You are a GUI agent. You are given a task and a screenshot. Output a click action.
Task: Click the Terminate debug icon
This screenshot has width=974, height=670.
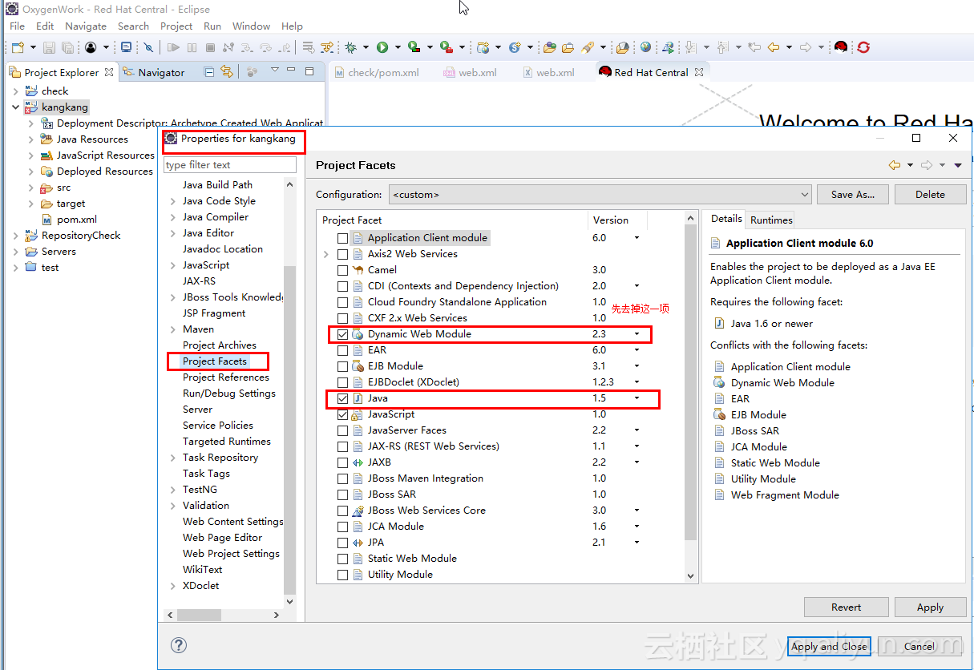coord(210,47)
